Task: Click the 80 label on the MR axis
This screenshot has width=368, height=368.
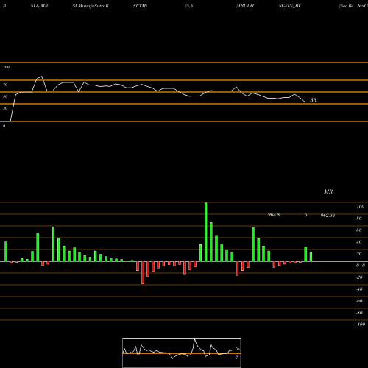Action: [x=359, y=219]
